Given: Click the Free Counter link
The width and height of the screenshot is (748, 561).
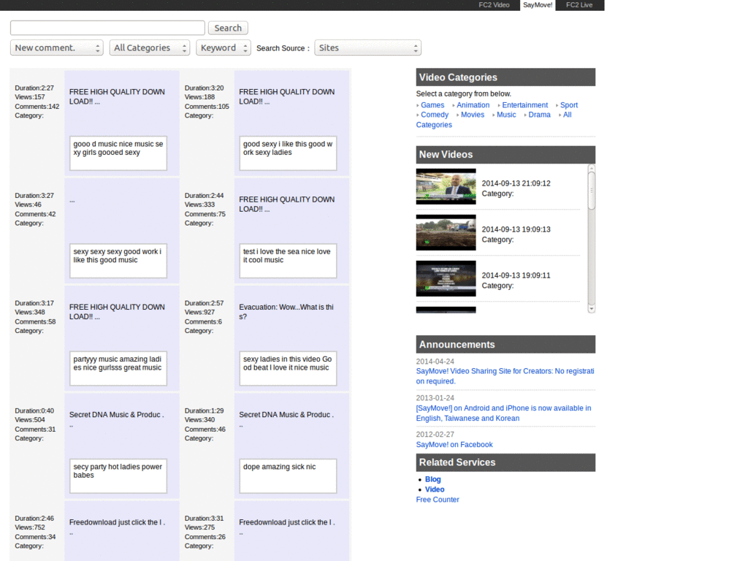Looking at the screenshot, I should point(438,500).
